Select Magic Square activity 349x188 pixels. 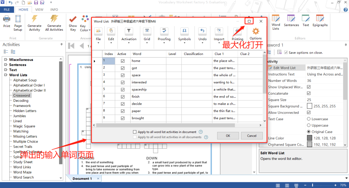pyautogui.click(x=24, y=126)
